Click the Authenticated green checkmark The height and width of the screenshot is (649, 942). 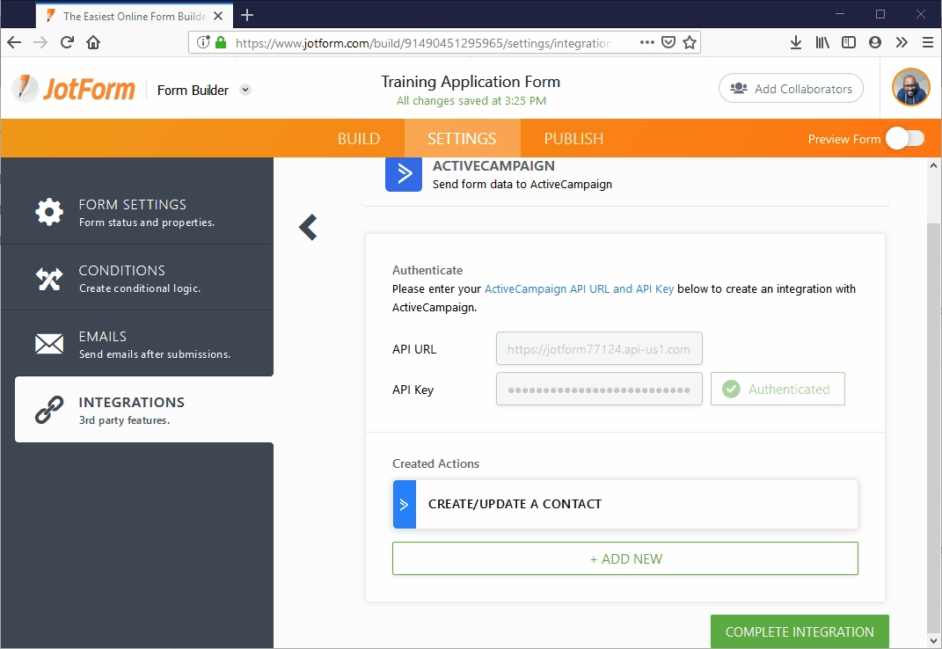click(x=731, y=390)
